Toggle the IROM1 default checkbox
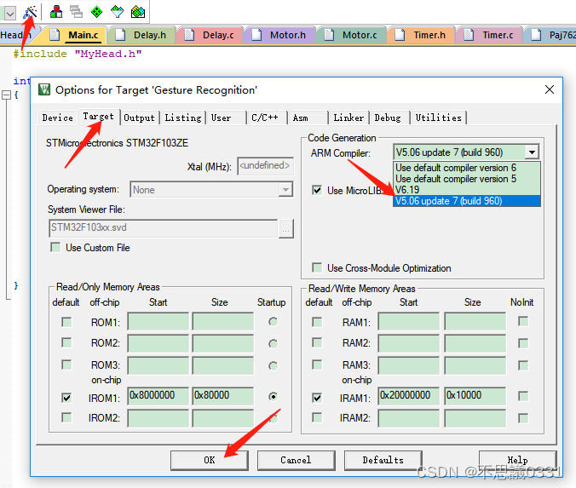This screenshot has width=576, height=488. pos(66,398)
